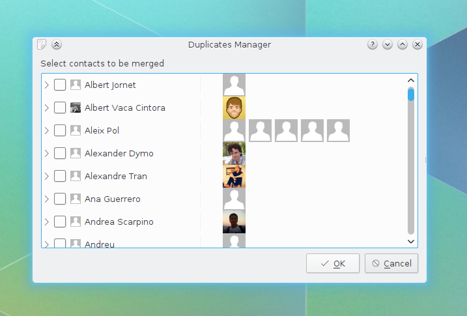Expand the Alexander Dymo tree row

47,153
